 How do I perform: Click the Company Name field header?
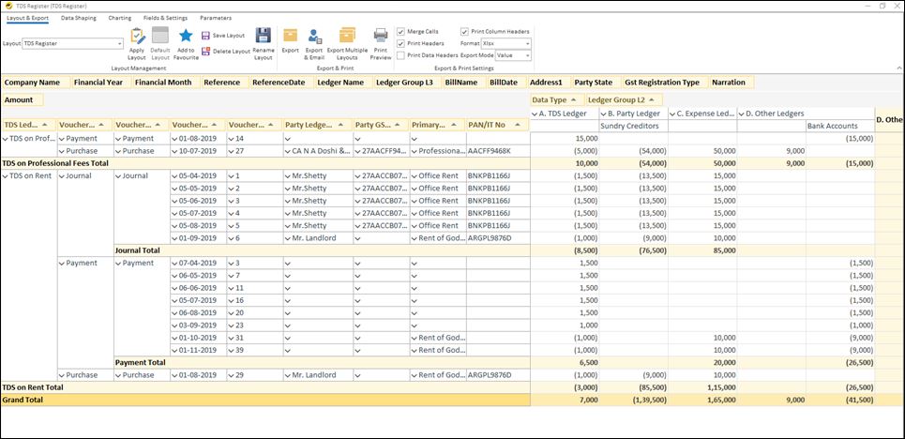[36, 83]
